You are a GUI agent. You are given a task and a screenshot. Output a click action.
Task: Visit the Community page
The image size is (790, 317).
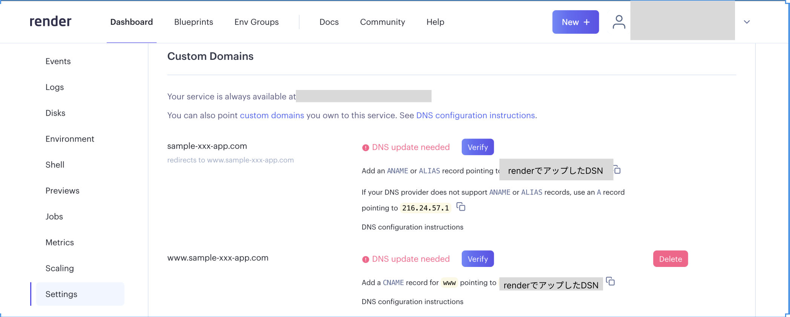click(x=383, y=22)
